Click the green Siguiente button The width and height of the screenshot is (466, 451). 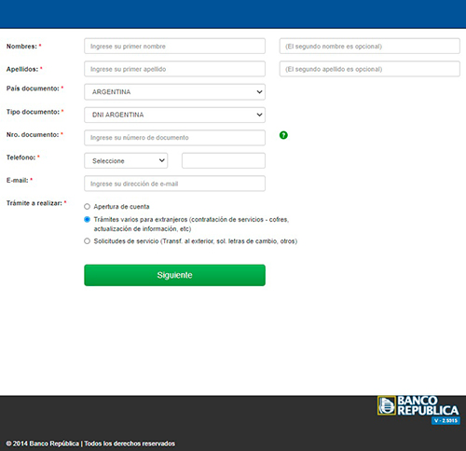pos(174,275)
